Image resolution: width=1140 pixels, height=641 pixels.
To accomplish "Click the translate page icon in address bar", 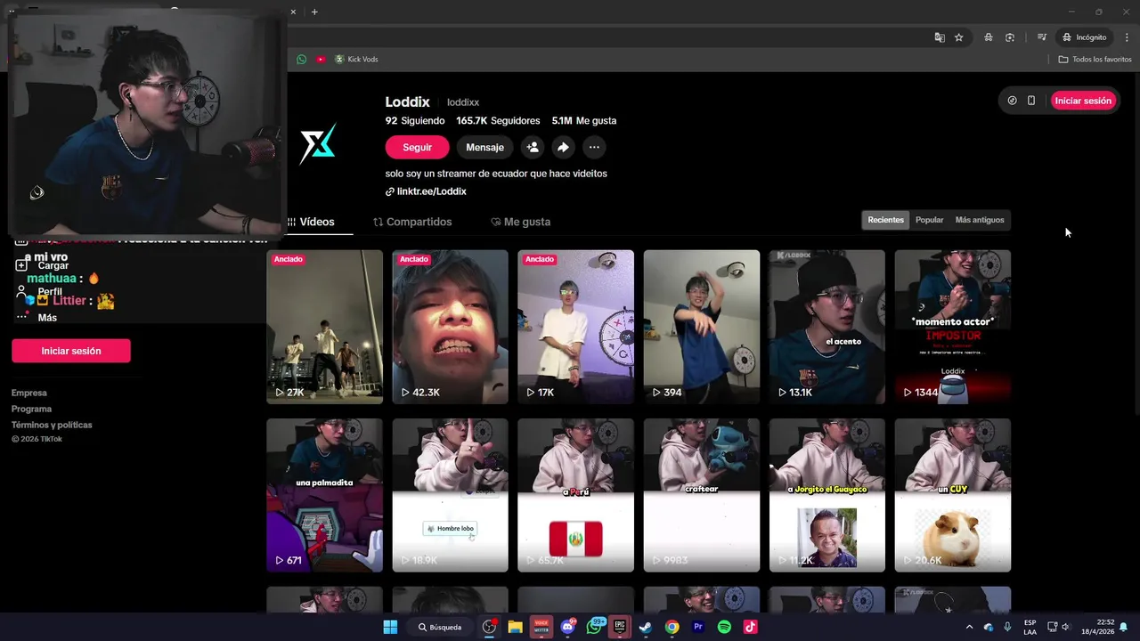I will point(940,37).
